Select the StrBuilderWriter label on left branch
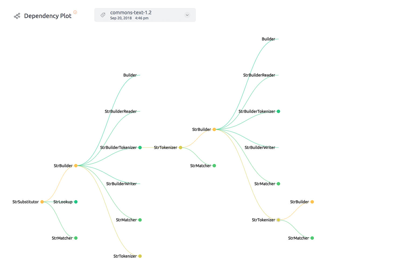The height and width of the screenshot is (266, 399). click(x=121, y=184)
